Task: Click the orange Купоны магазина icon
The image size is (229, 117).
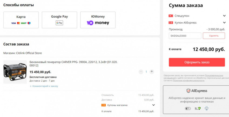Action: [103, 105]
